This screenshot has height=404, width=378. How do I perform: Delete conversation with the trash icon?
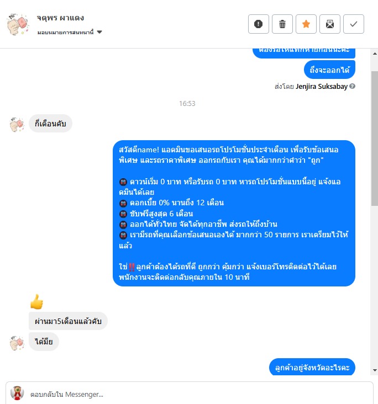282,24
